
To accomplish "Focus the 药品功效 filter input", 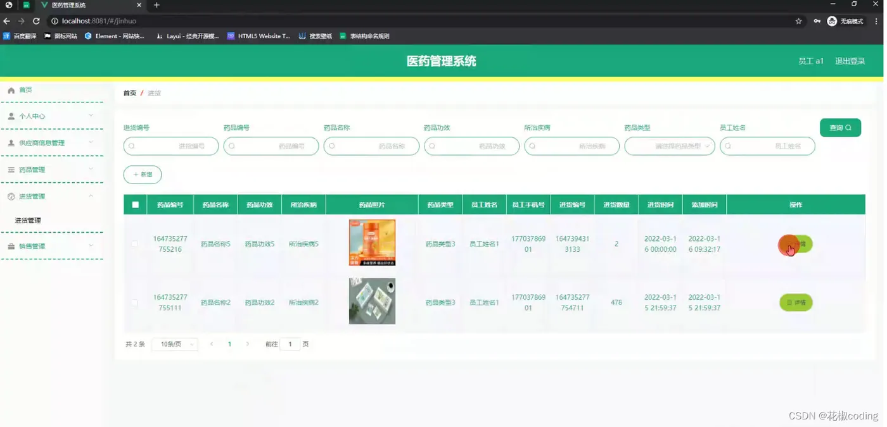I will [472, 146].
